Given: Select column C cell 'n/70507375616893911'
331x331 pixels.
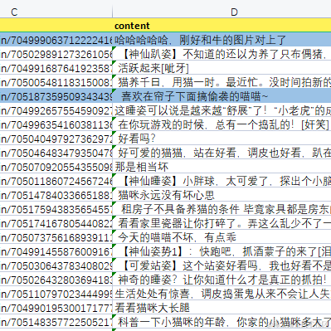Looking at the screenshot, I should pyautogui.click(x=56, y=237).
